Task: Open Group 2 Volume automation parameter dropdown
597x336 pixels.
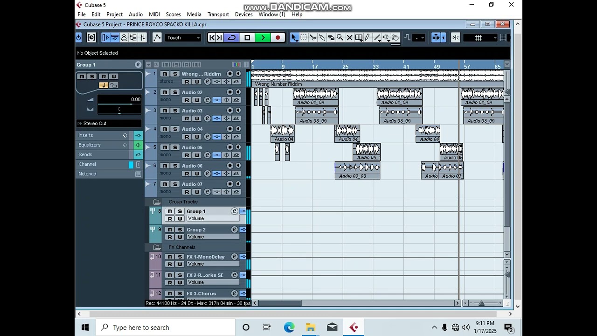Action: pyautogui.click(x=213, y=237)
